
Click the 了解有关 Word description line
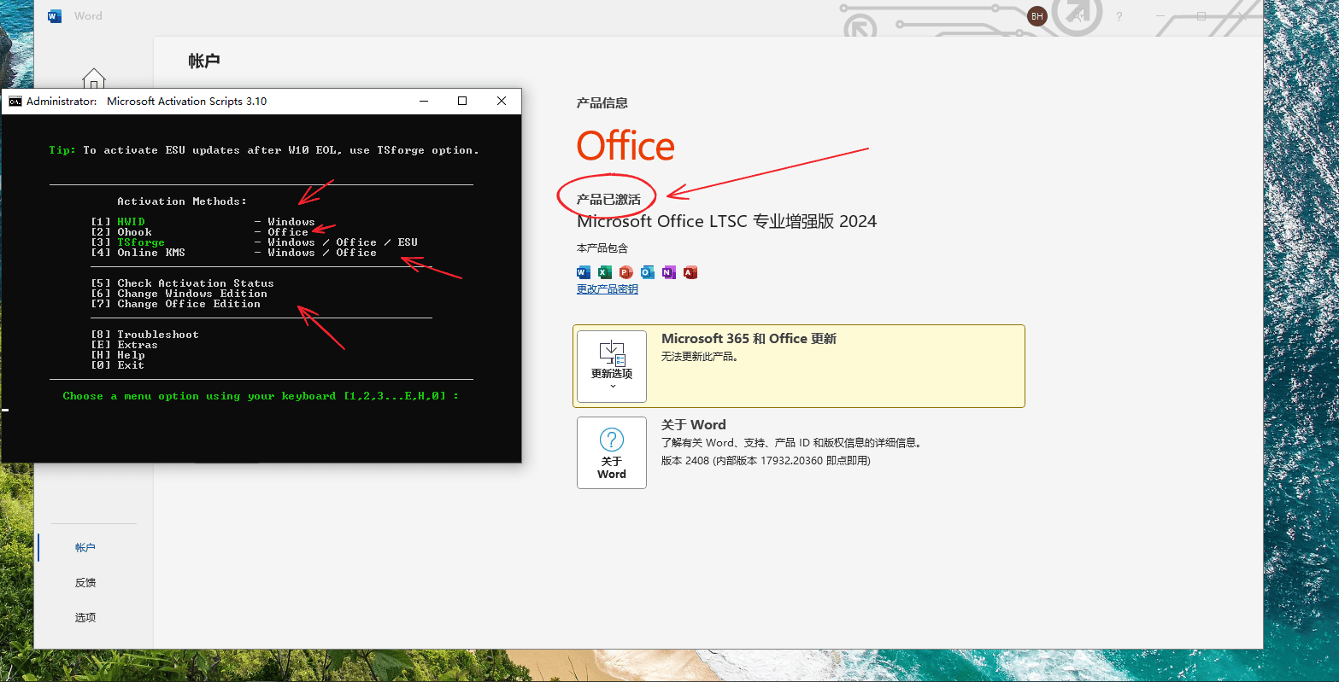[x=791, y=443]
